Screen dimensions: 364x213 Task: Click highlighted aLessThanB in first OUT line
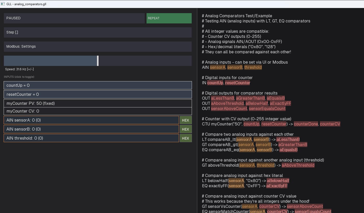tap(222, 98)
